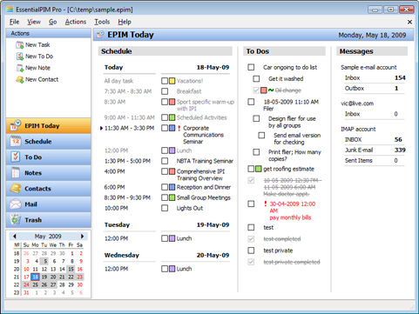
Task: Select today, May 18, in mini calendar
Action: pyautogui.click(x=35, y=277)
